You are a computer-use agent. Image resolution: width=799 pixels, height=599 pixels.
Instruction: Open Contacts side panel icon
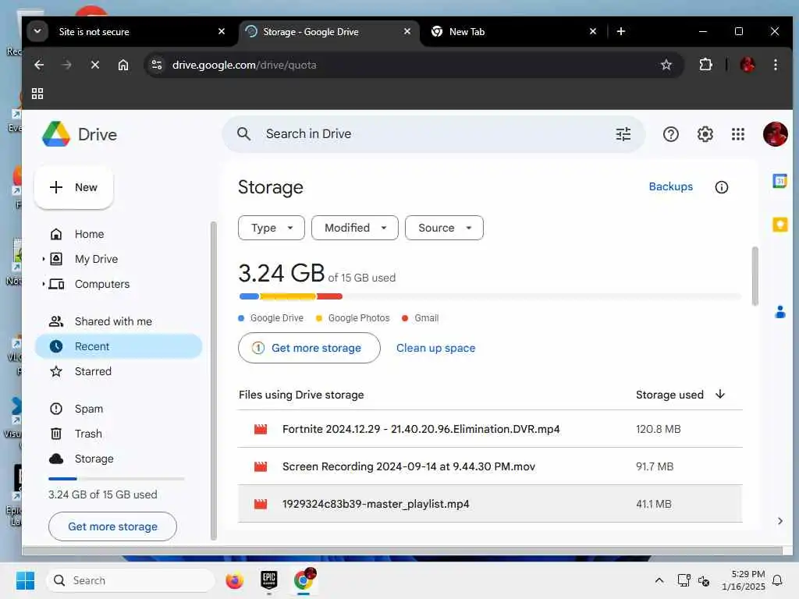[779, 312]
